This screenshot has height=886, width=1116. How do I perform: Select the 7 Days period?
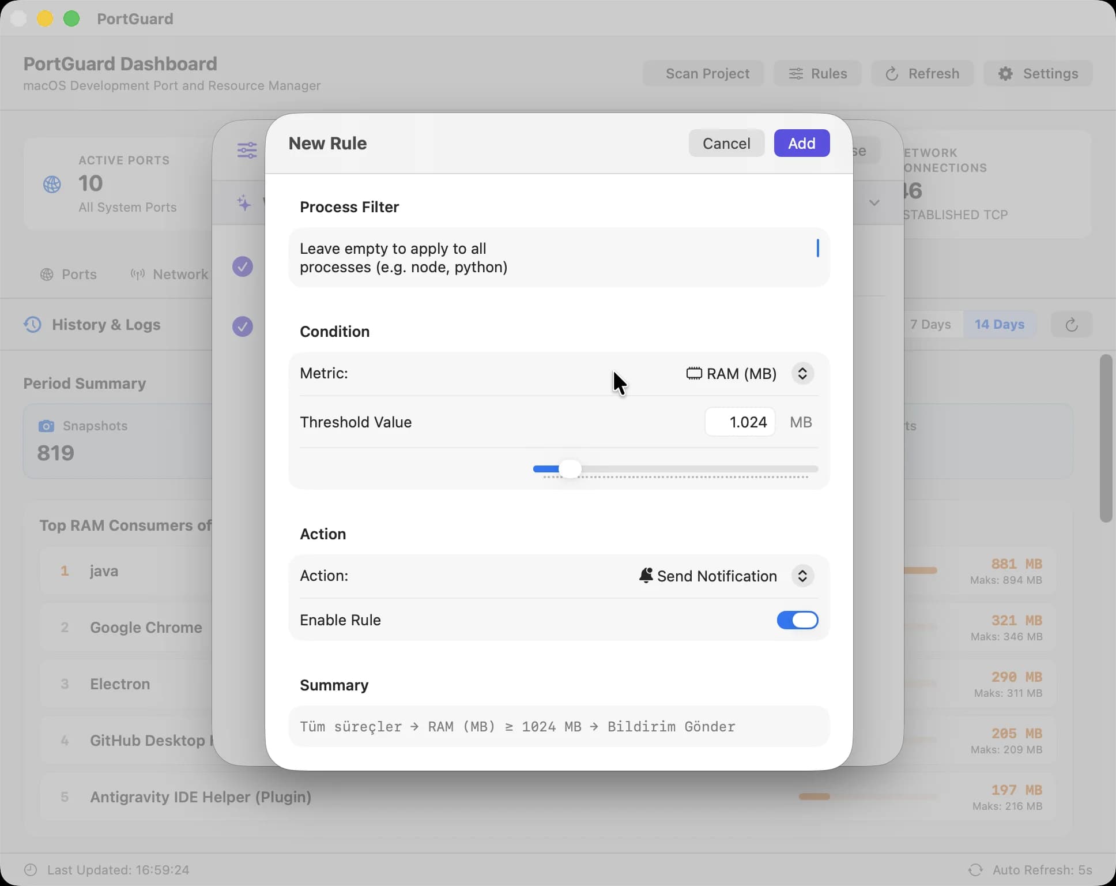click(x=930, y=324)
